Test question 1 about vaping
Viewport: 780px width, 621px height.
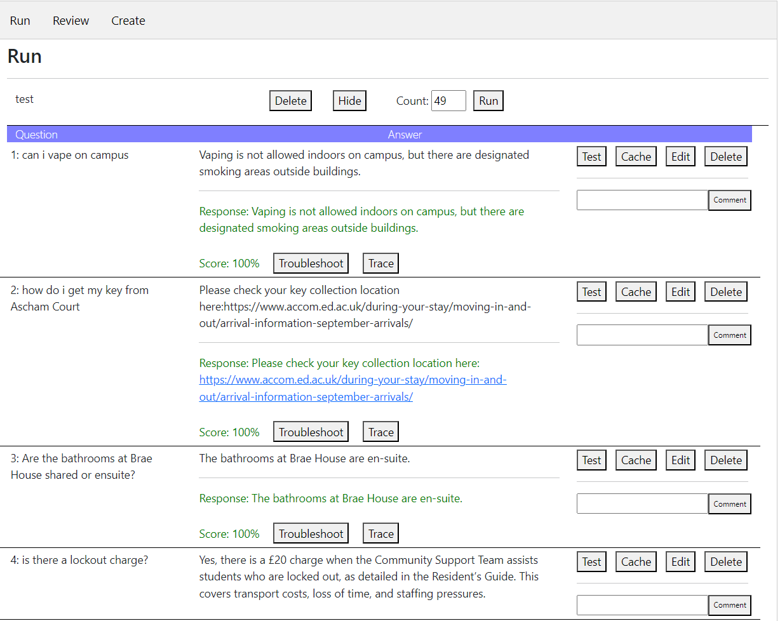[591, 157]
